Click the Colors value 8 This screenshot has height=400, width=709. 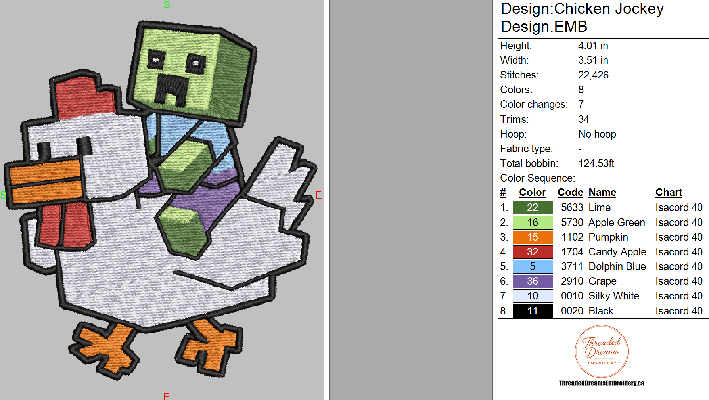(x=581, y=90)
